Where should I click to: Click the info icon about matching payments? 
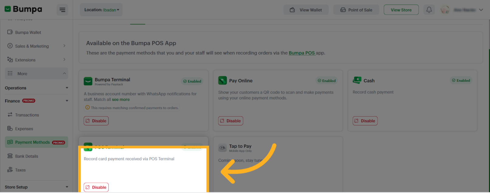point(87,107)
